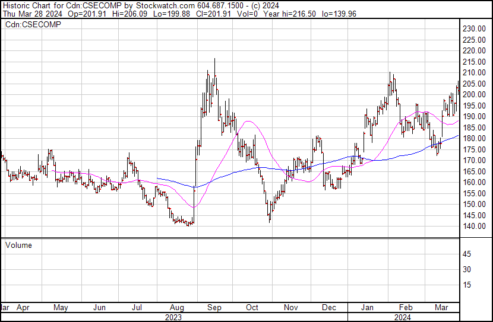Click the 45 volume axis label
Screen dimensions: 493x322
pos(467,254)
